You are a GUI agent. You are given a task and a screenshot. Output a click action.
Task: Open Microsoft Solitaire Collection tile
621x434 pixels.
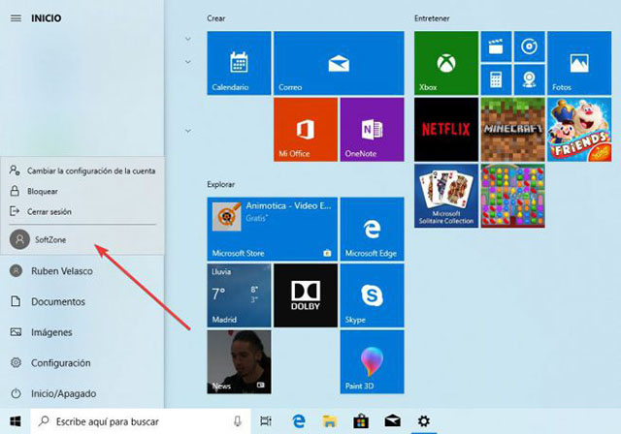(446, 196)
